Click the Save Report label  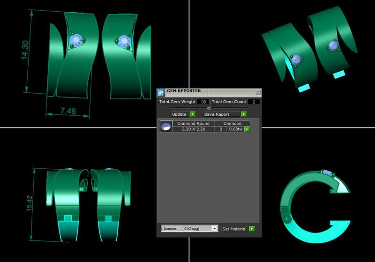(x=217, y=114)
